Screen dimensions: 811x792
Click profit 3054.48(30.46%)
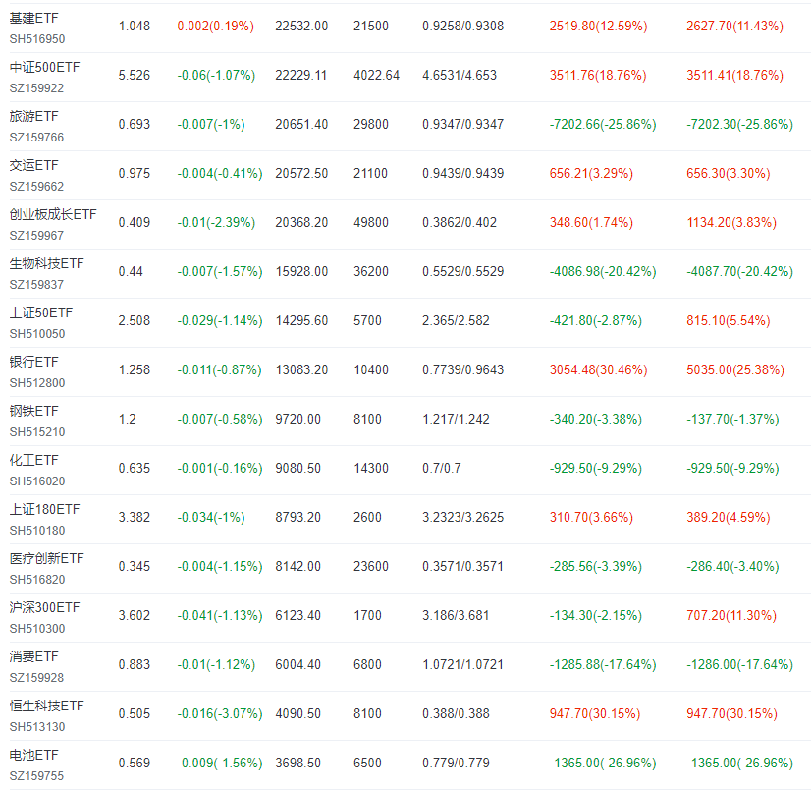pos(598,370)
